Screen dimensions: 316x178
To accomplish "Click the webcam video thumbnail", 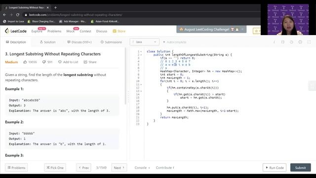I will tap(288, 20).
